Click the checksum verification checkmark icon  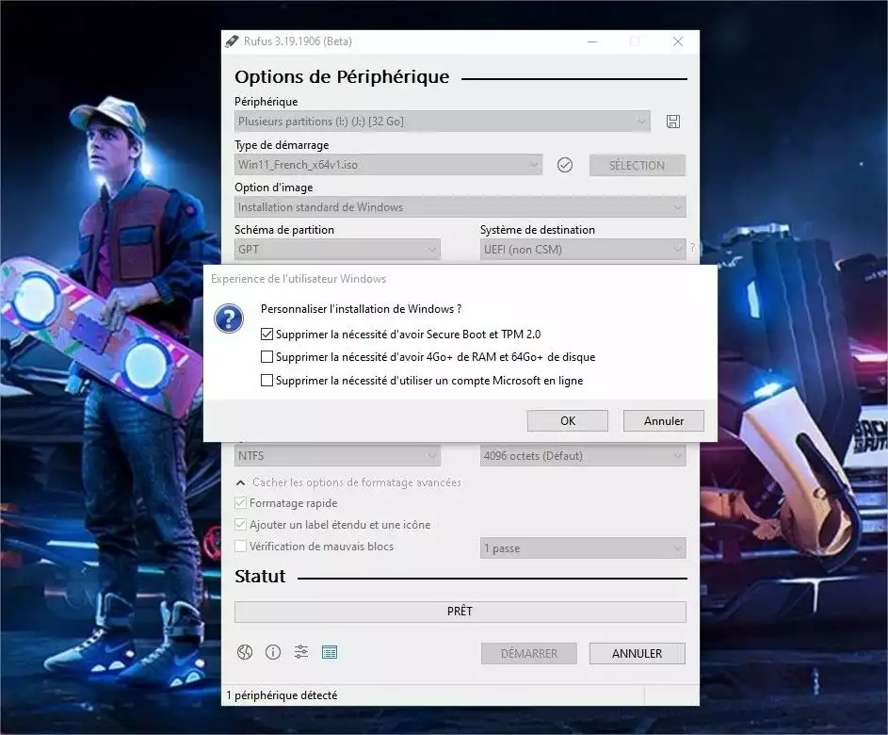pos(565,165)
